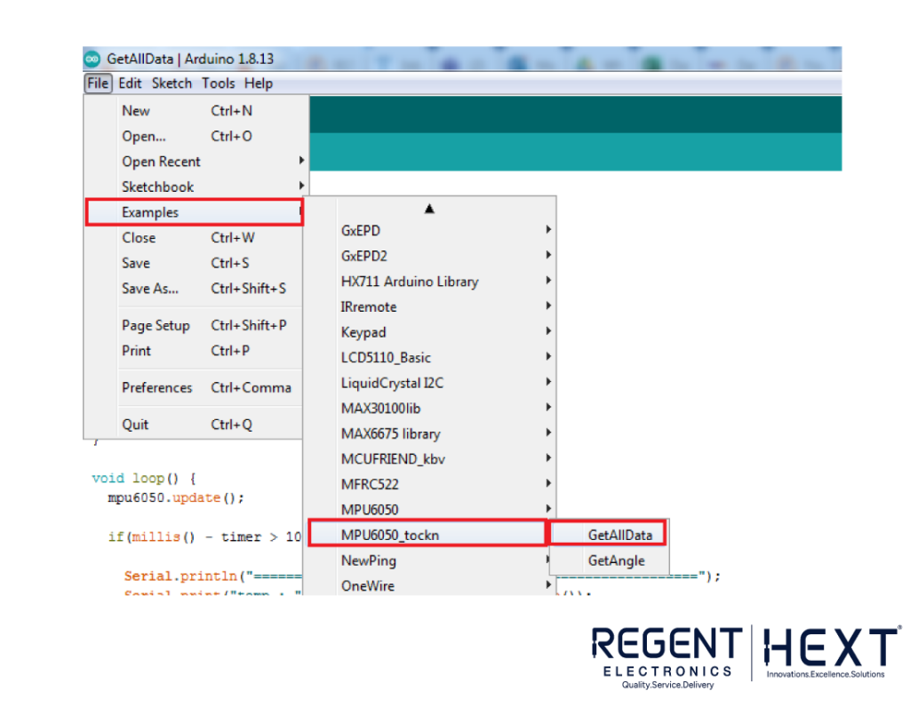Expand MCUFRIEND_kbv examples
Viewport: 910px width, 707px height.
(431, 459)
